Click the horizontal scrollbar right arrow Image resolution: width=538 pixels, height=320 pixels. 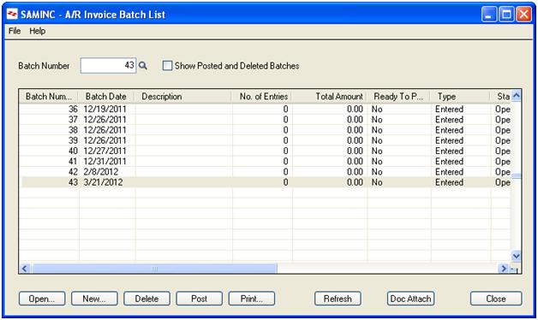(504, 269)
